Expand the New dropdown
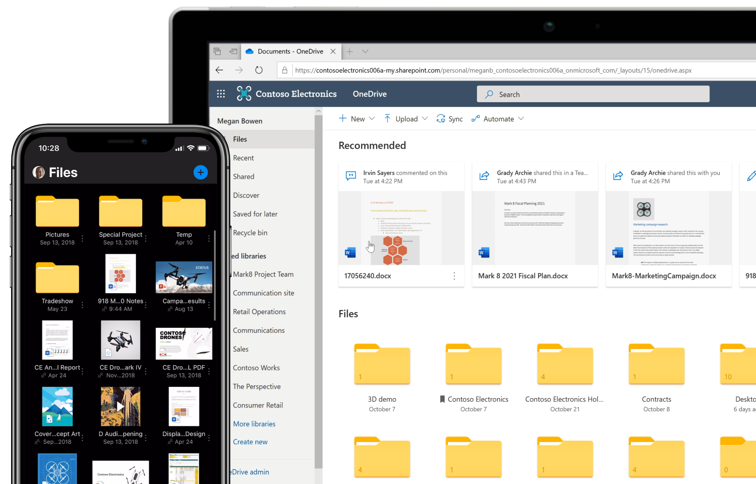Image resolution: width=756 pixels, height=484 pixels. 372,119
